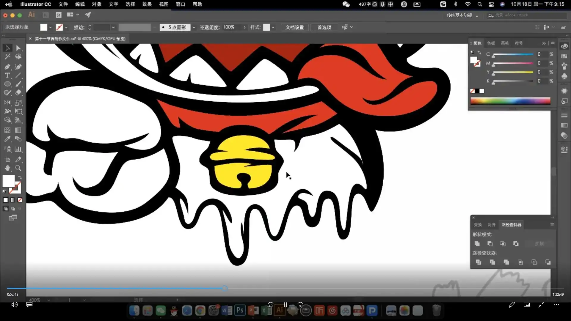Open the 5点圆形 brush dropdown
Viewport: 571px width, 321px height.
(x=194, y=27)
